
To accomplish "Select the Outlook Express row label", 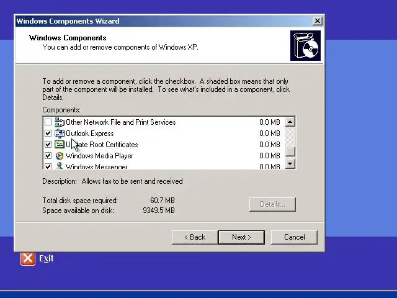I will 89,133.
